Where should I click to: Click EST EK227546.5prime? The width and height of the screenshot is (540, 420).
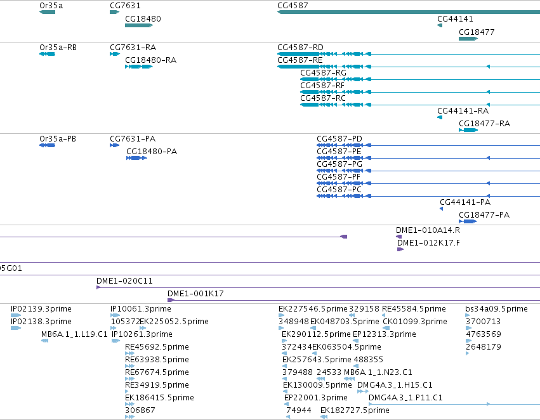281,315
